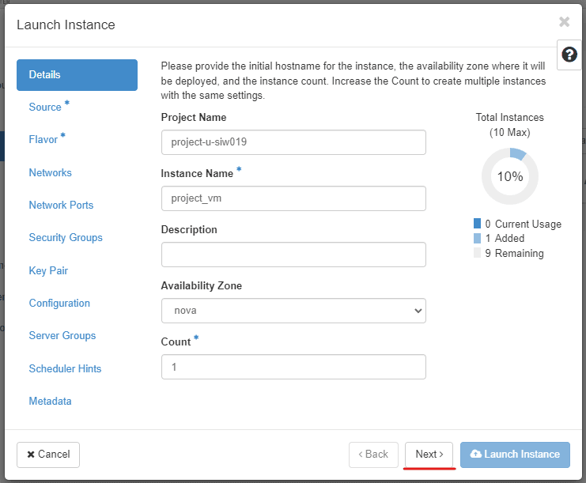This screenshot has height=483, width=586.
Task: Open the Security Groups tab
Action: (x=66, y=237)
